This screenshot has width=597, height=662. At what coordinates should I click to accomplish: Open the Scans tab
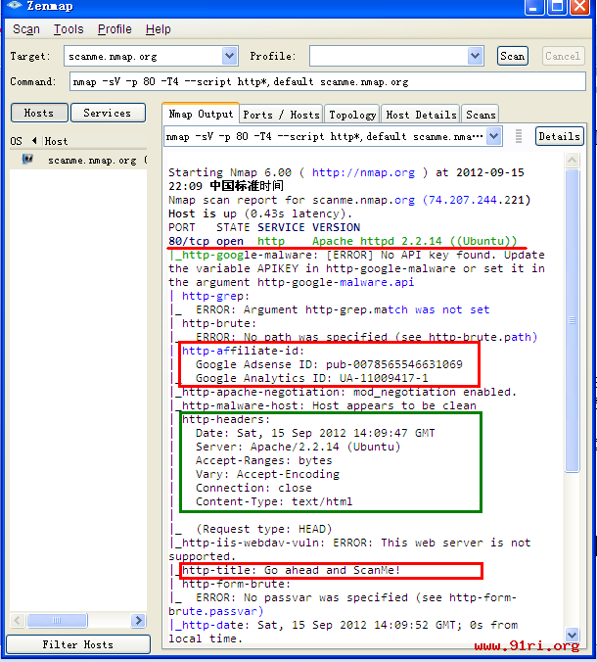coord(481,115)
